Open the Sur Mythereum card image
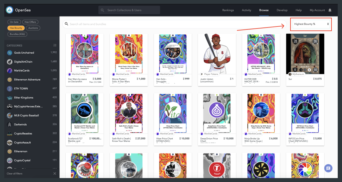This screenshot has height=182, width=342. 305,53
